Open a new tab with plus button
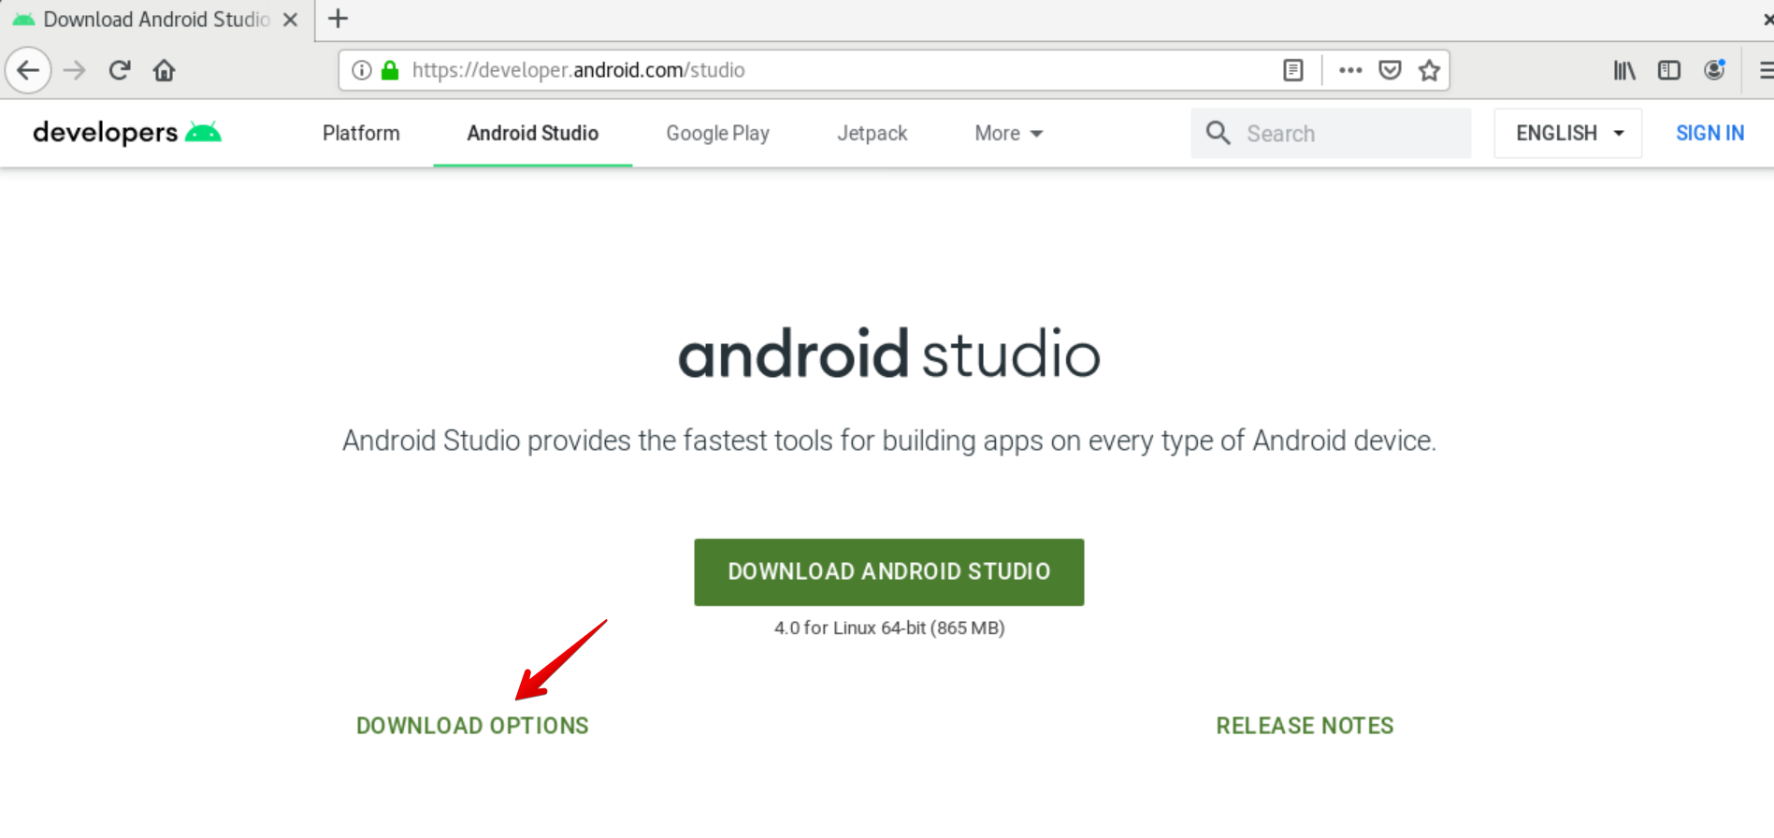 tap(338, 19)
